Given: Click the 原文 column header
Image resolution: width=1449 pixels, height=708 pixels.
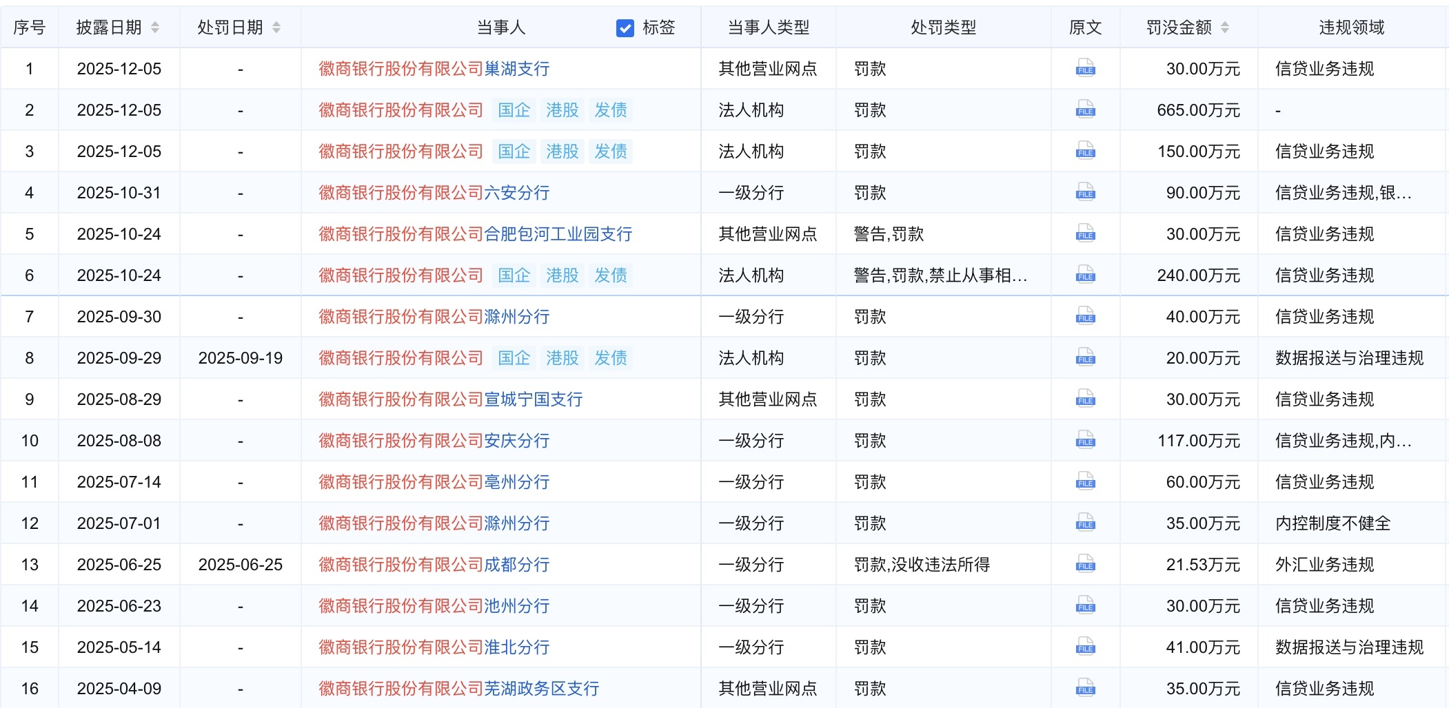Looking at the screenshot, I should (x=1086, y=28).
